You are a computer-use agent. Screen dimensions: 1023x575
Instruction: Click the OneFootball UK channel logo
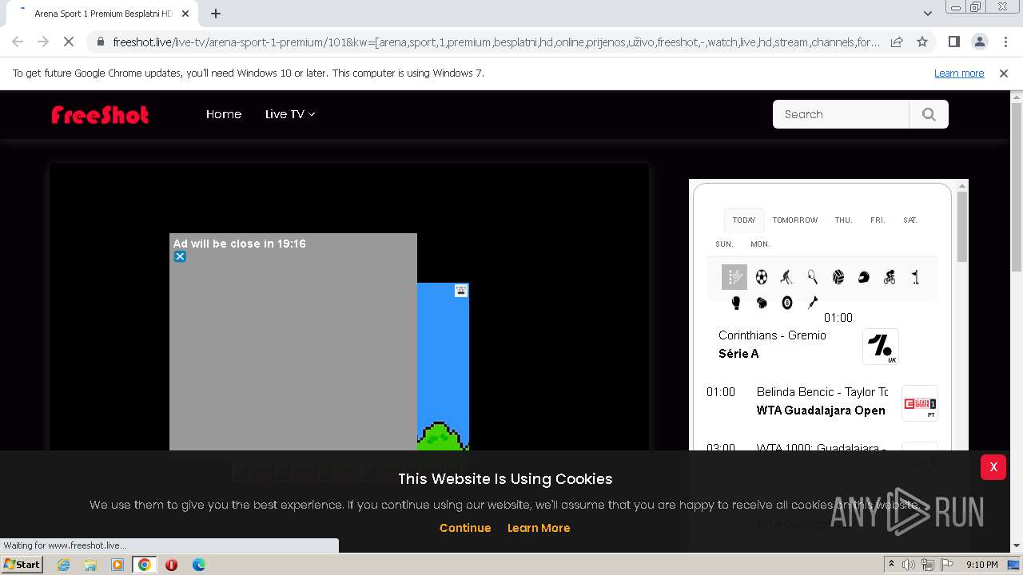[881, 347]
